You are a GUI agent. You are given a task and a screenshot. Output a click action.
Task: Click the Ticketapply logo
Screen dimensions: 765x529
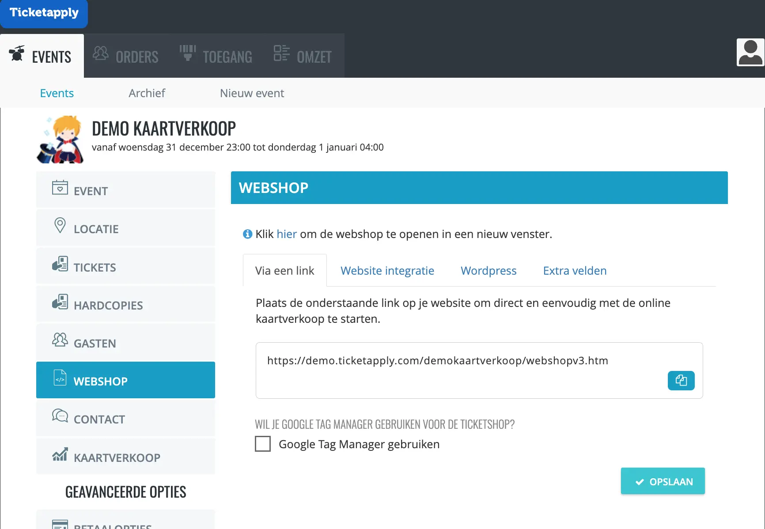[44, 13]
